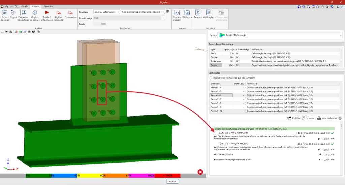Viewport: 345px width, 185px height.
Task: Click the red over-100% color legend segment
Action: tap(167, 176)
